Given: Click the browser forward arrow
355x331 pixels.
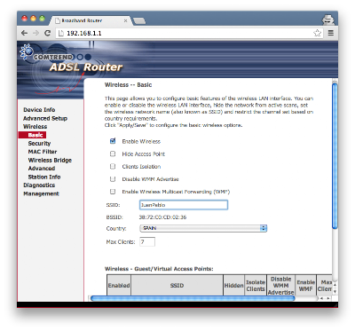Looking at the screenshot, I should [x=35, y=33].
